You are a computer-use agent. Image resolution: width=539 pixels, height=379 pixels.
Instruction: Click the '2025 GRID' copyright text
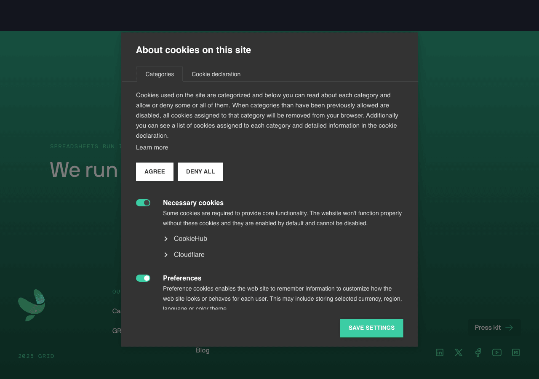click(x=36, y=356)
